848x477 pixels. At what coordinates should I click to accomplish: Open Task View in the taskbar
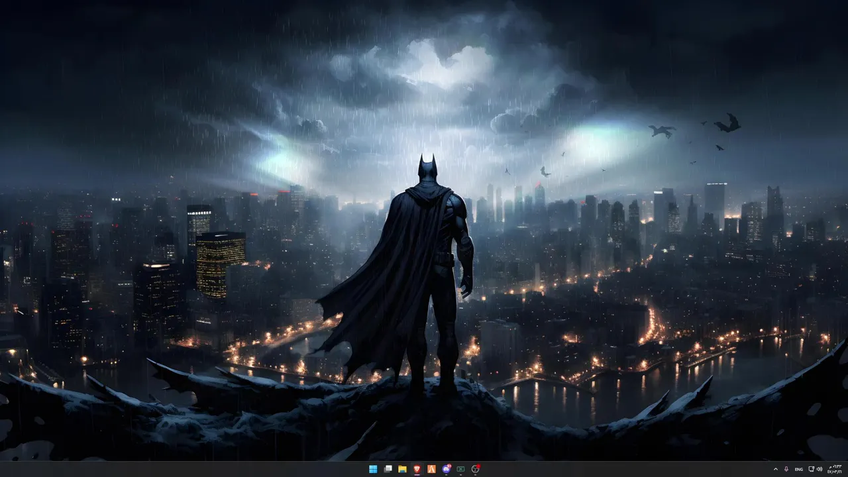388,469
